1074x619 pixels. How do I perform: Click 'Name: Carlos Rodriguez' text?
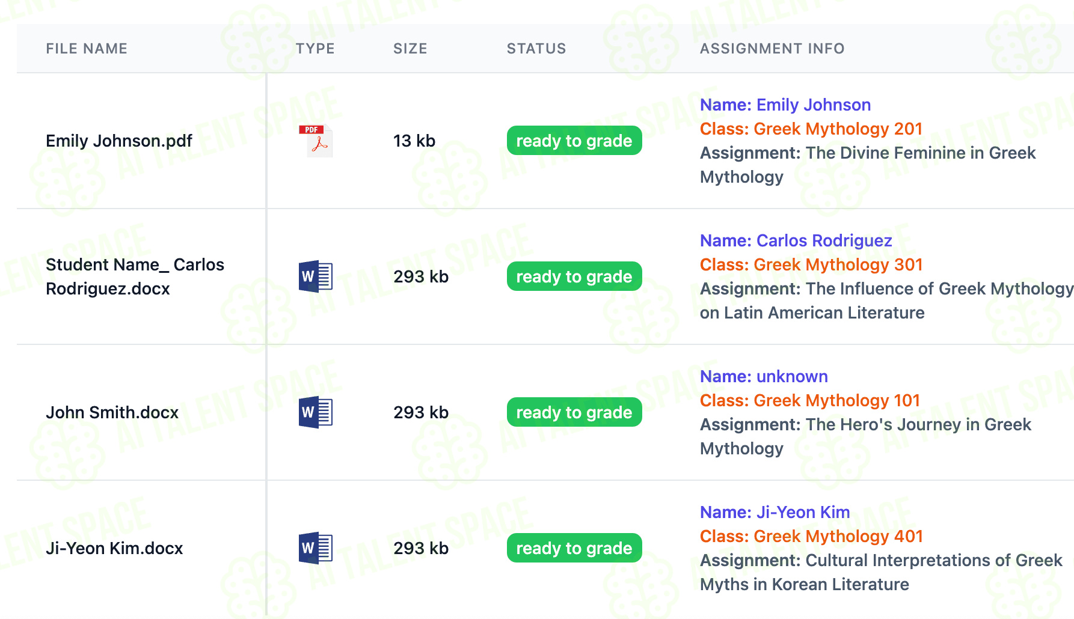[796, 240]
